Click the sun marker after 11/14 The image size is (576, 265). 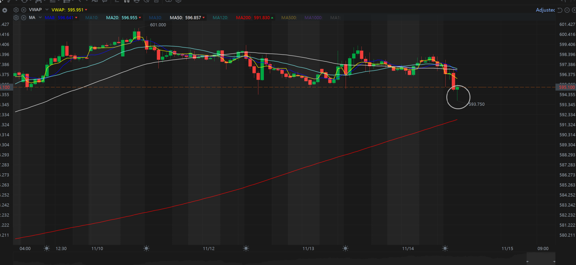445,248
